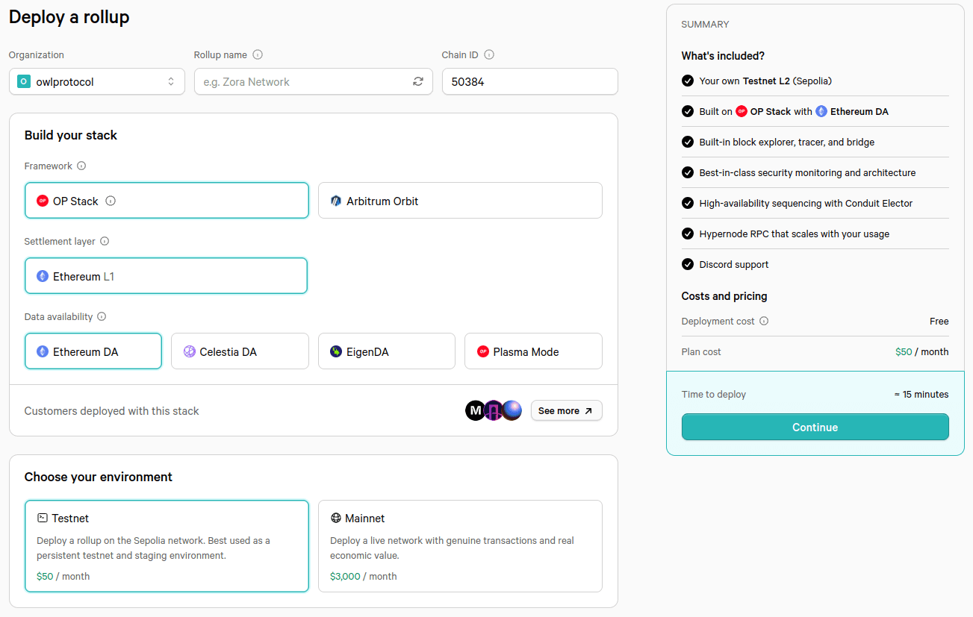
Task: Focus the Chain ID input field
Action: [x=529, y=82]
